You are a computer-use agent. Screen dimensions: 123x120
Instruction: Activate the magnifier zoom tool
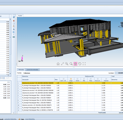pos(71,64)
